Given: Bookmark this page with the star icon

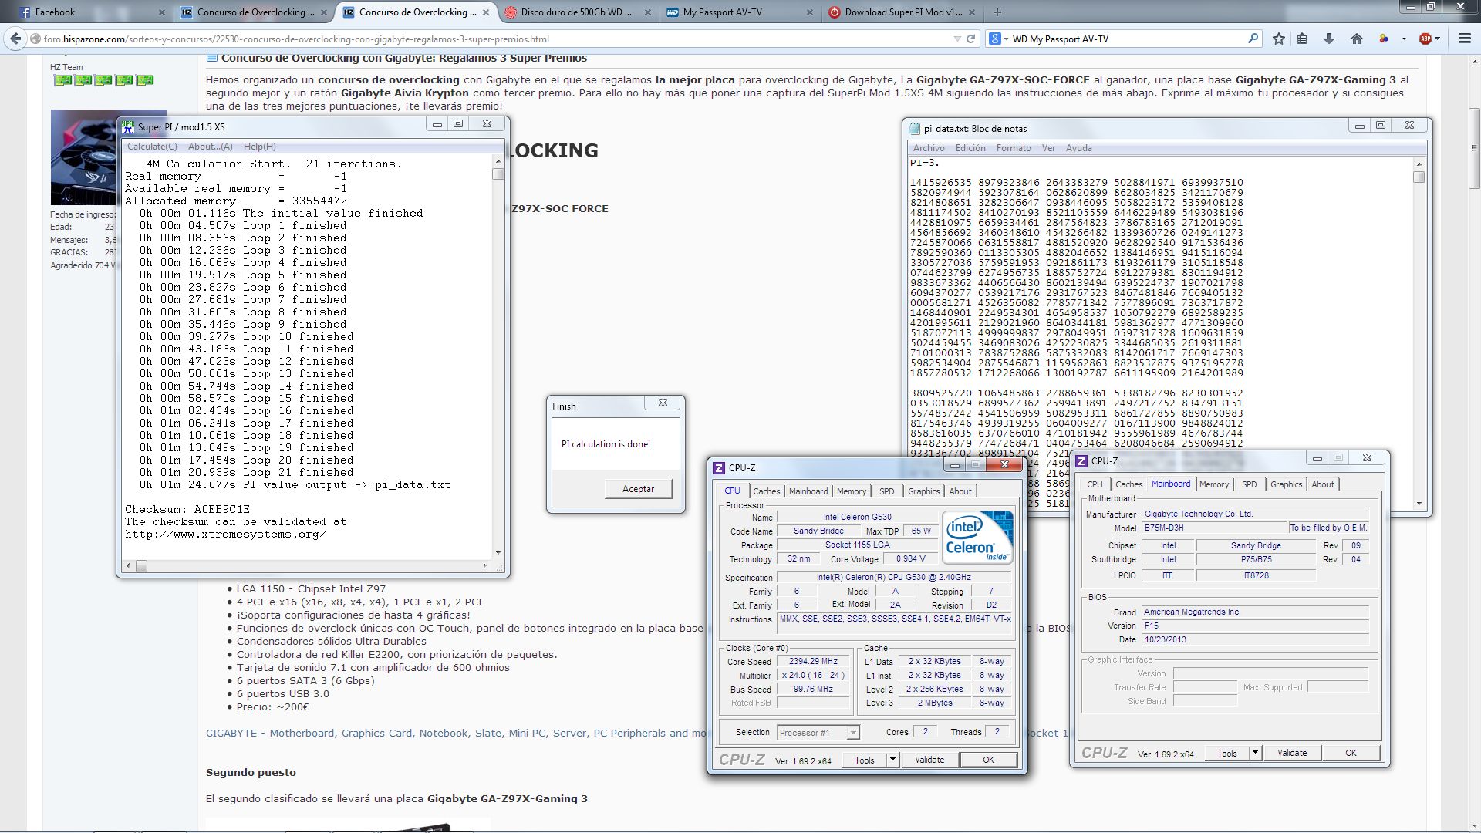Looking at the screenshot, I should coord(1279,39).
